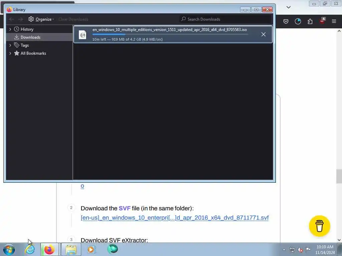Click the yellow Buy Me a Coffee button
Screen dimensions: 342x256
pos(320,226)
